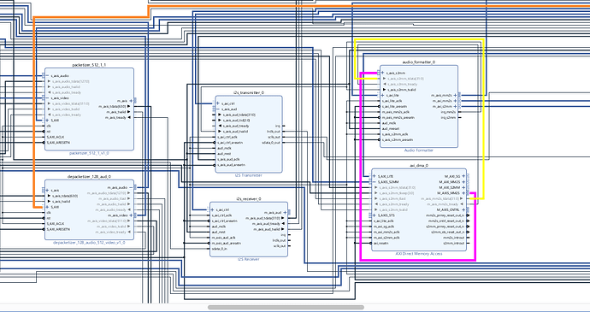Collapse m_axis_audio interface on depacketizer_128_aud_0

point(131,187)
